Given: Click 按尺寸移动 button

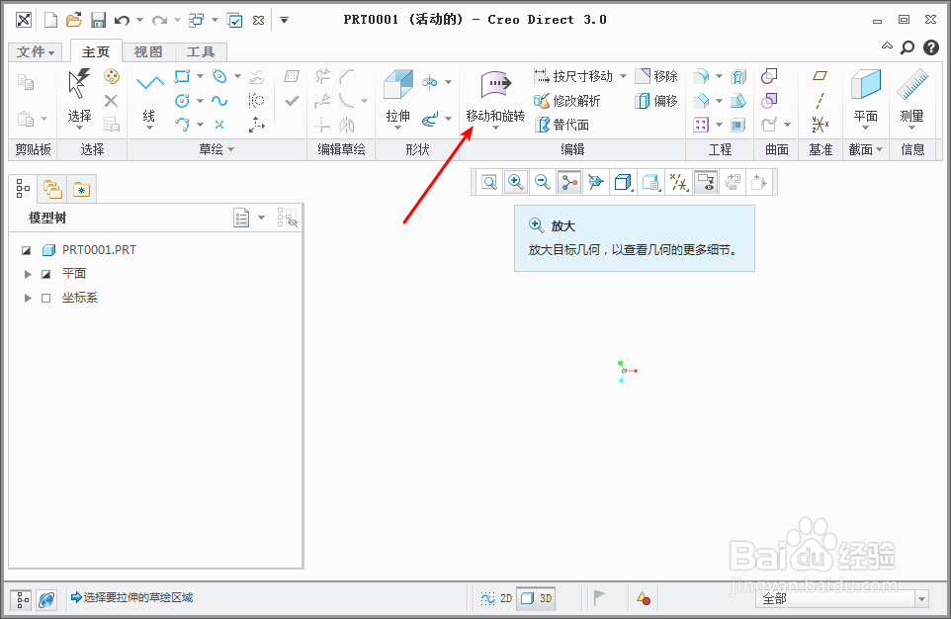Looking at the screenshot, I should click(573, 76).
